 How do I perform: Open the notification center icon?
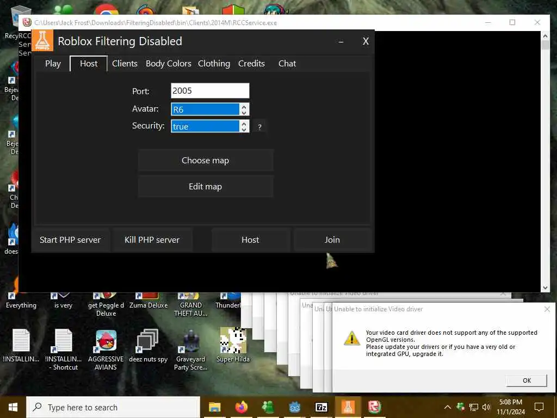click(x=539, y=407)
